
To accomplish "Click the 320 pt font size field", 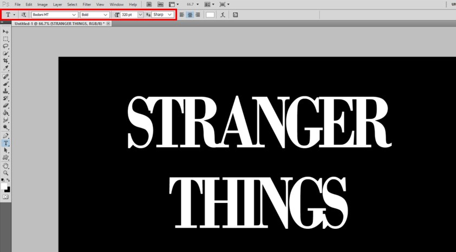I will [x=128, y=15].
